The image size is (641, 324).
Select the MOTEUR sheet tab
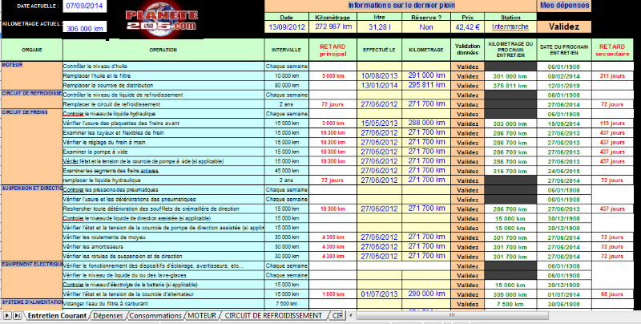click(x=202, y=317)
